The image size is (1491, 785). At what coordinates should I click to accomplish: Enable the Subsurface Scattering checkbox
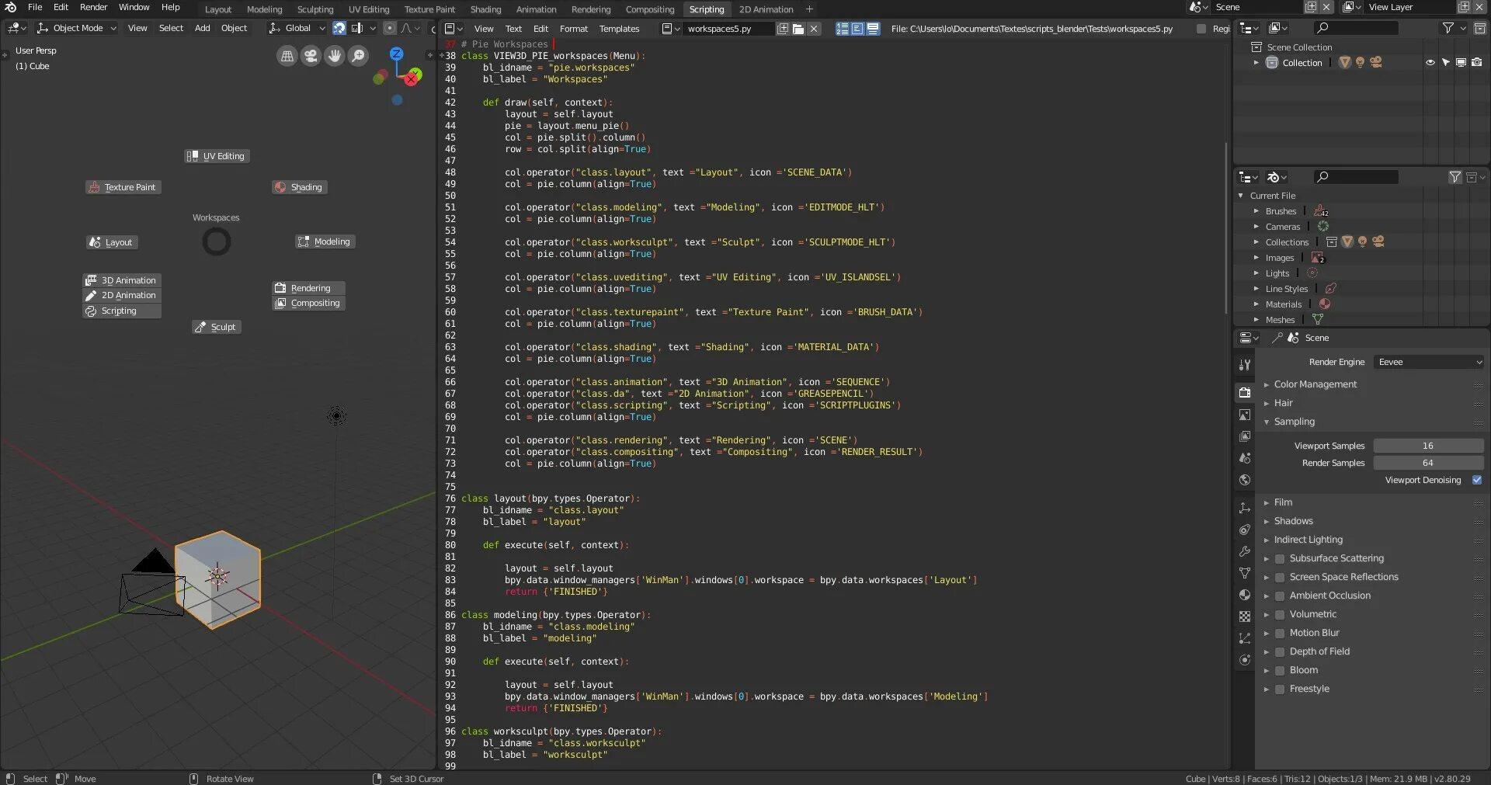1280,558
